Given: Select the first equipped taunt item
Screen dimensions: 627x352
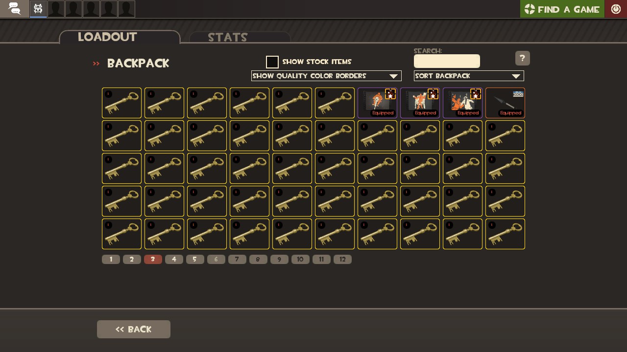Looking at the screenshot, I should (x=377, y=103).
